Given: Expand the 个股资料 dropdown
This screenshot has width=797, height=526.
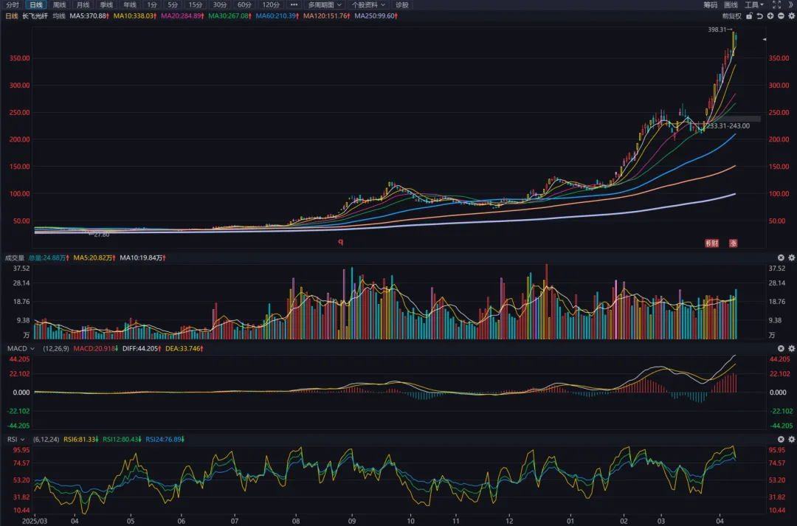Looking at the screenshot, I should [368, 4].
